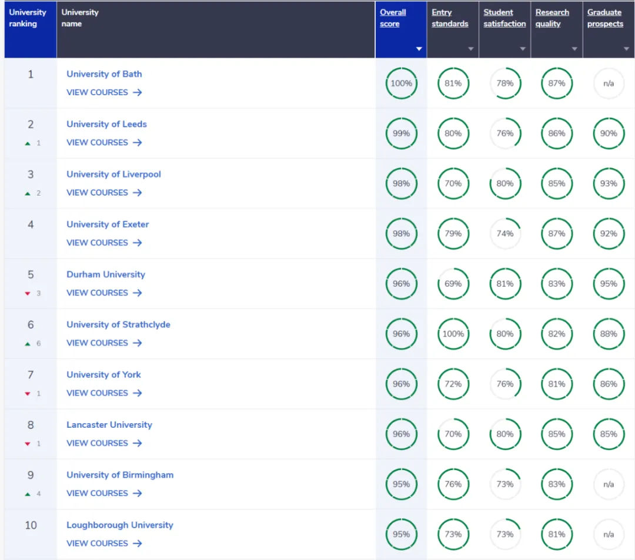Click the red down arrow under rank 8
Viewport: 635px width, 560px height.
tap(27, 444)
